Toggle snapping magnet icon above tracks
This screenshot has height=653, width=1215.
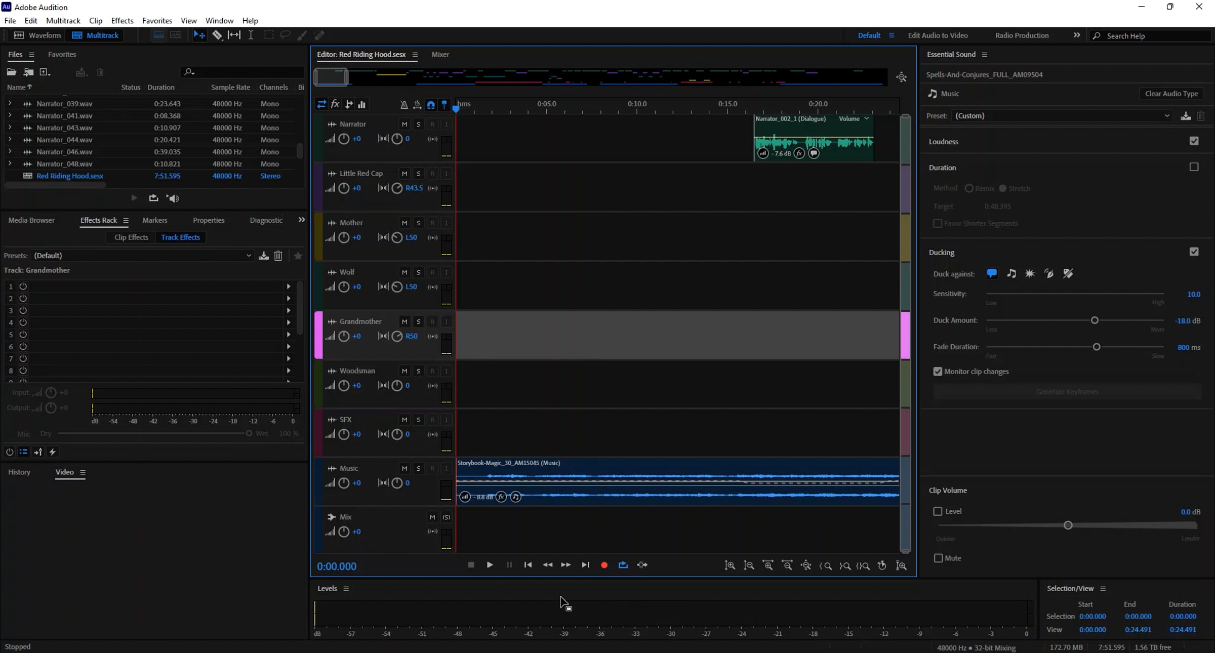[x=431, y=105]
